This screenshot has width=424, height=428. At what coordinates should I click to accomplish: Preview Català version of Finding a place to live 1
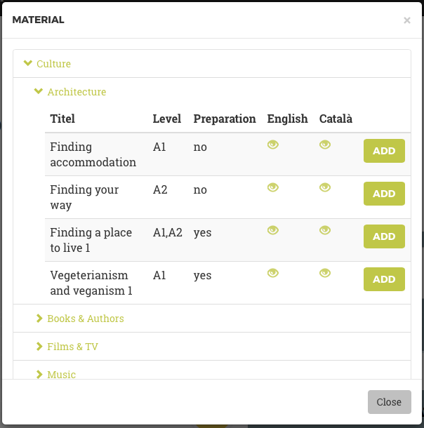pos(325,230)
